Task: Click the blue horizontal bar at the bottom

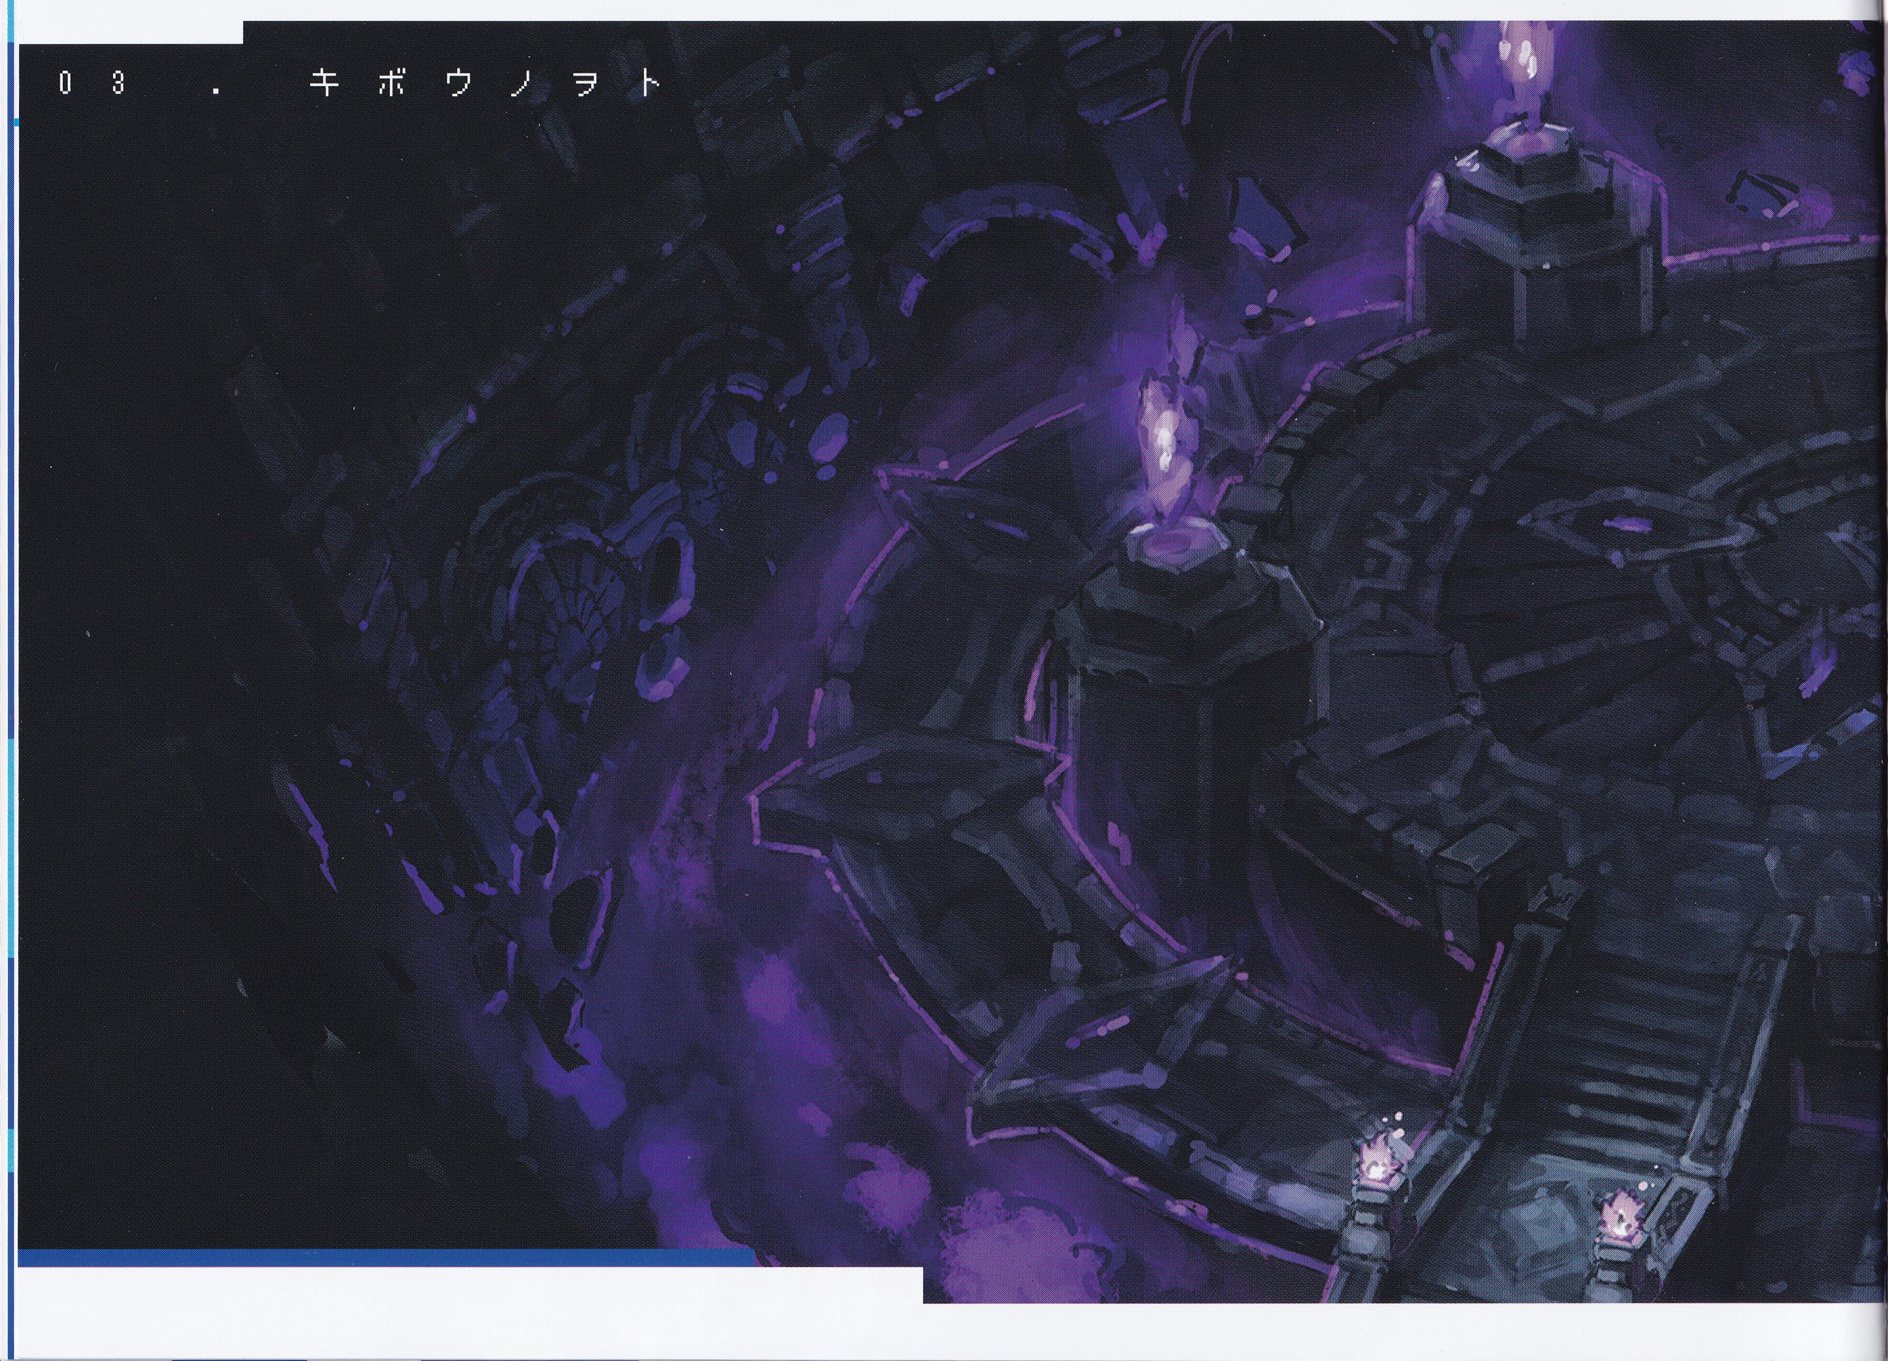Action: click(x=383, y=1257)
